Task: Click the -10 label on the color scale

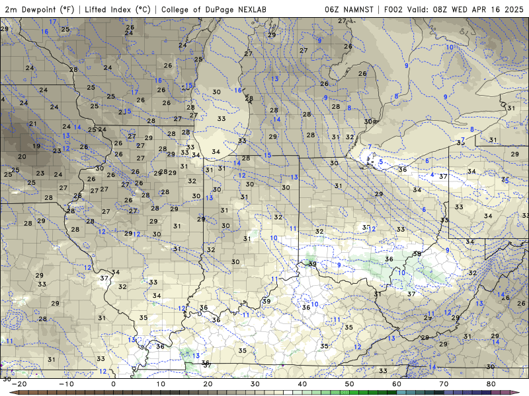Action: [x=66, y=384]
